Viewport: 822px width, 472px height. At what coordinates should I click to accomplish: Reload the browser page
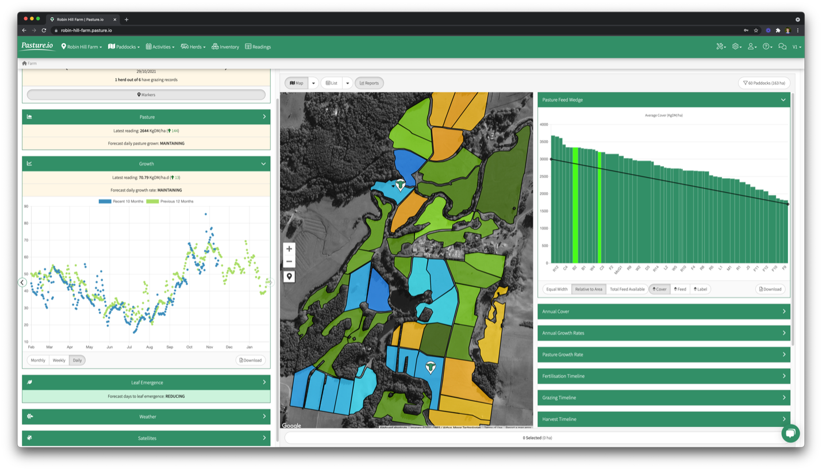coord(44,30)
